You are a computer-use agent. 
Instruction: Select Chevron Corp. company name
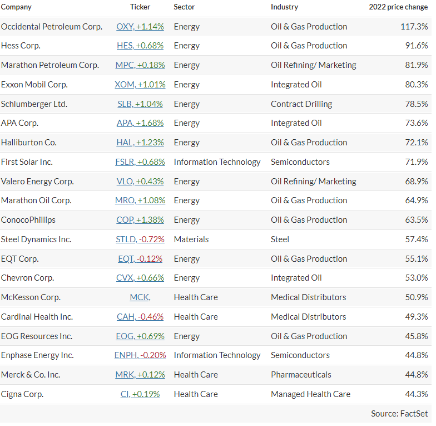[x=28, y=278]
